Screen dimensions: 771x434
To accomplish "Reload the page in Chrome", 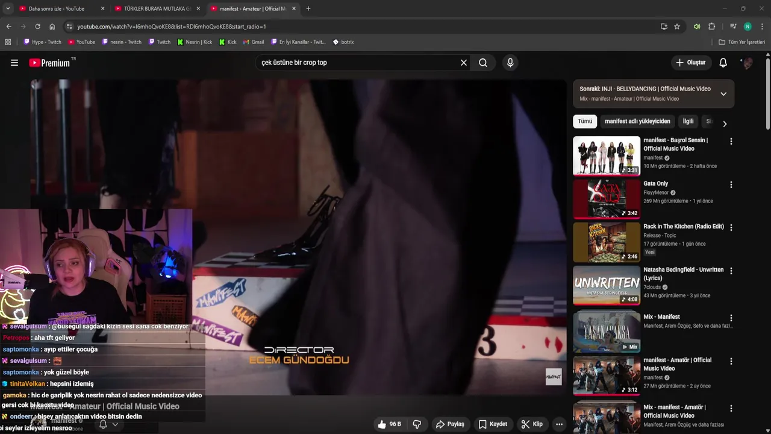I will pos(37,27).
